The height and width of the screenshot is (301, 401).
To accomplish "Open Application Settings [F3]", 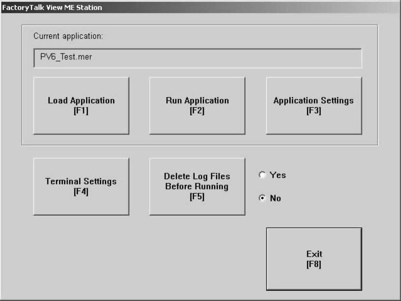I will coord(314,105).
